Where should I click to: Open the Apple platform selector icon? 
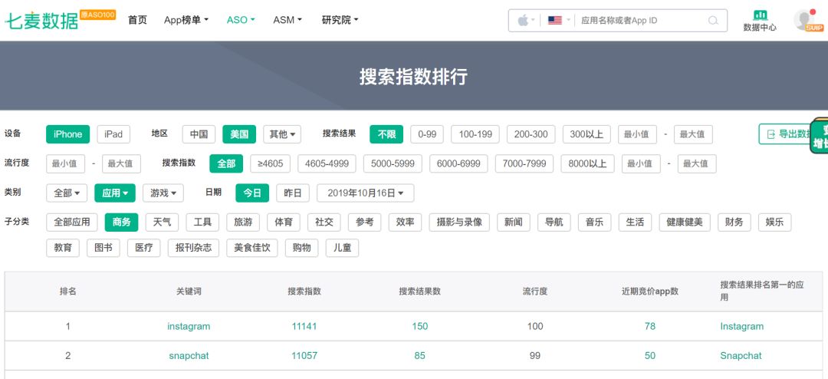coord(523,21)
